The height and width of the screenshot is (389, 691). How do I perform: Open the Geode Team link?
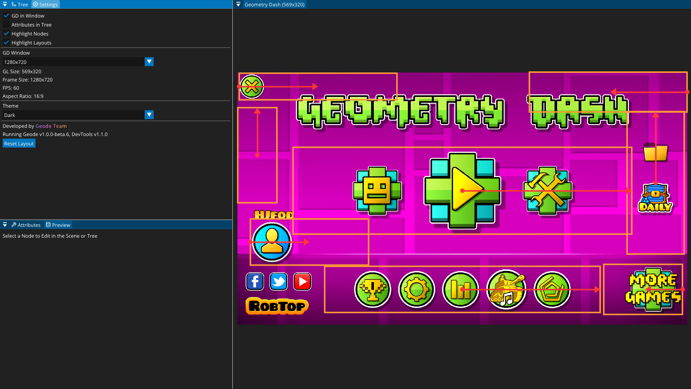click(51, 126)
